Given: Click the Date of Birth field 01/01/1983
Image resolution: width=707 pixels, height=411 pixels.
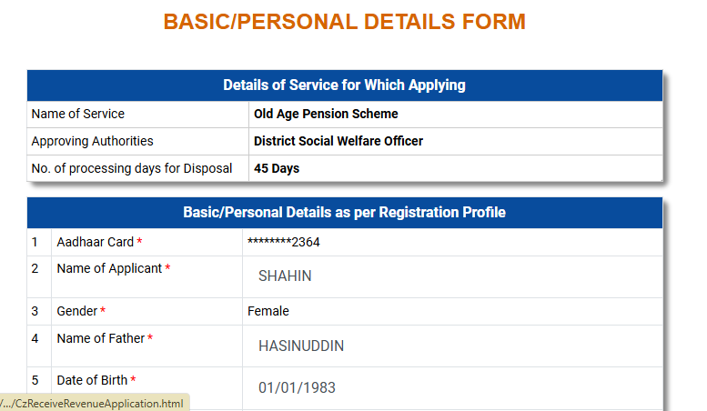Looking at the screenshot, I should pos(452,387).
